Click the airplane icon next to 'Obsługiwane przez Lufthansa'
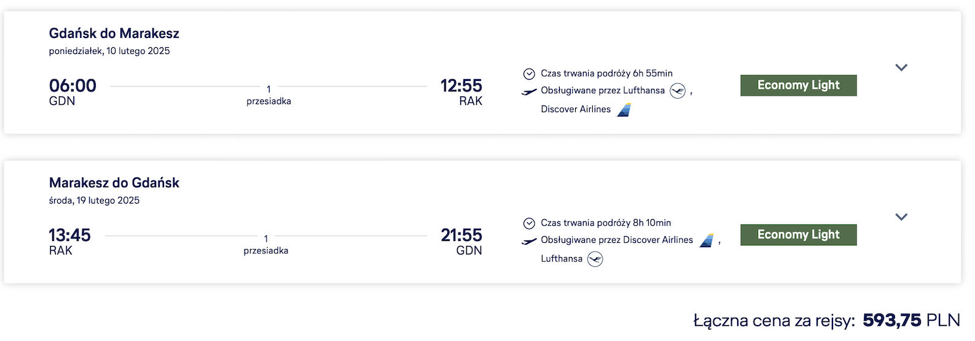Image resolution: width=975 pixels, height=341 pixels. tap(529, 91)
